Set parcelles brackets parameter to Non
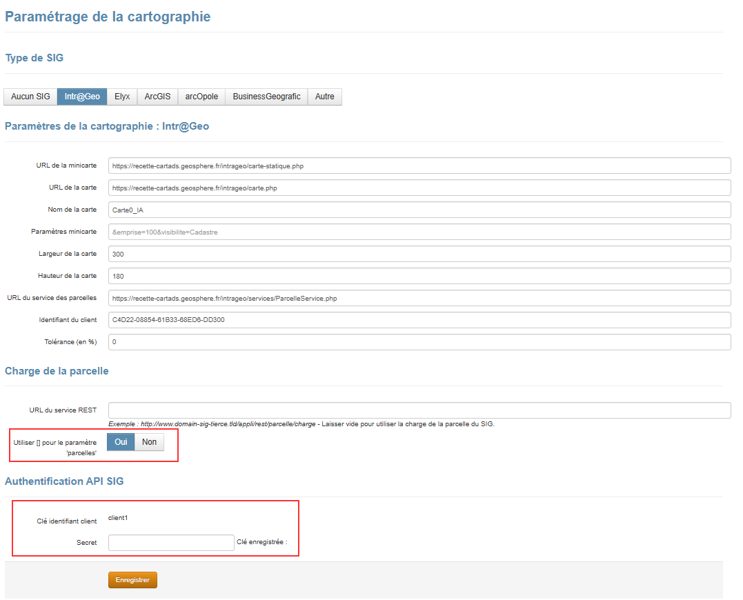This screenshot has width=743, height=600. (x=149, y=442)
